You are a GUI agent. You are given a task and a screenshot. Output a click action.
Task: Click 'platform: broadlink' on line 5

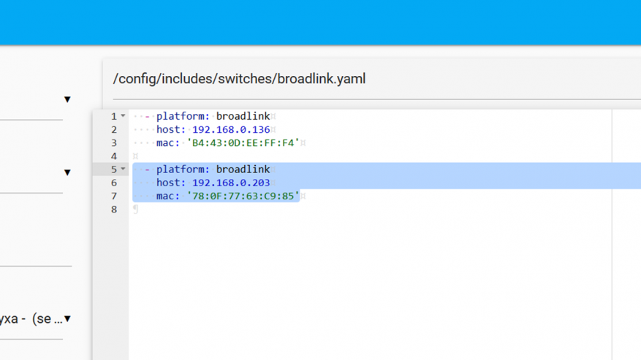coord(213,169)
